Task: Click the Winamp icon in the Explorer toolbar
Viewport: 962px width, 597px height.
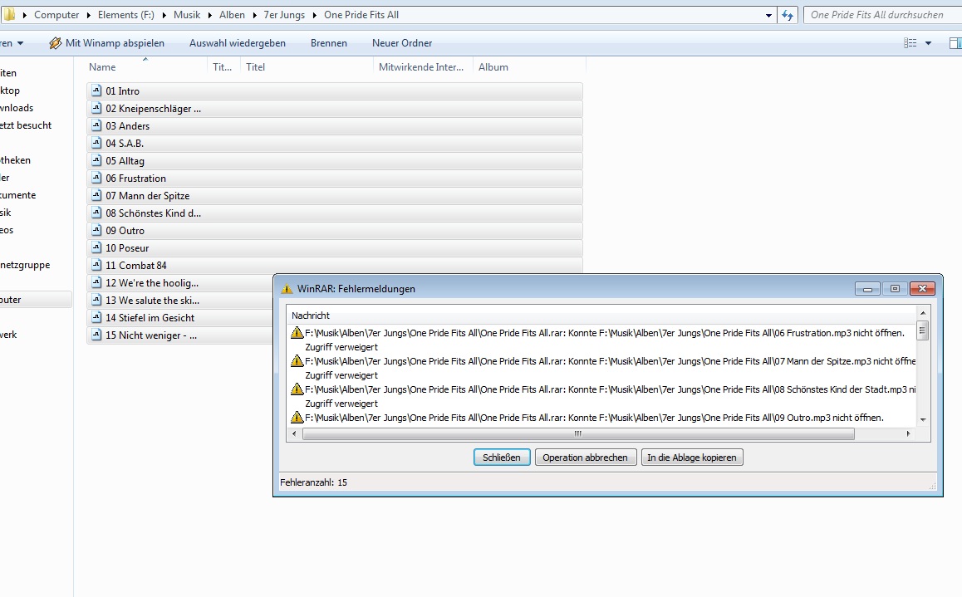Action: [x=55, y=43]
